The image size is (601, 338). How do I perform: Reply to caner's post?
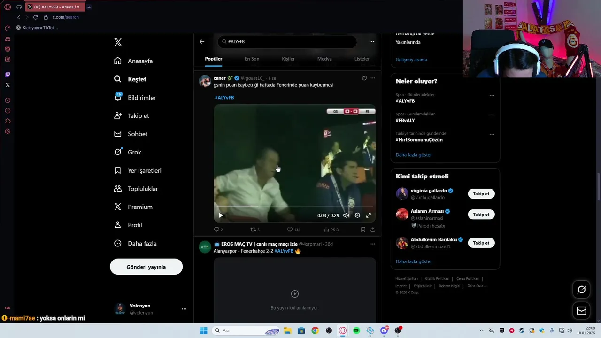(218, 230)
